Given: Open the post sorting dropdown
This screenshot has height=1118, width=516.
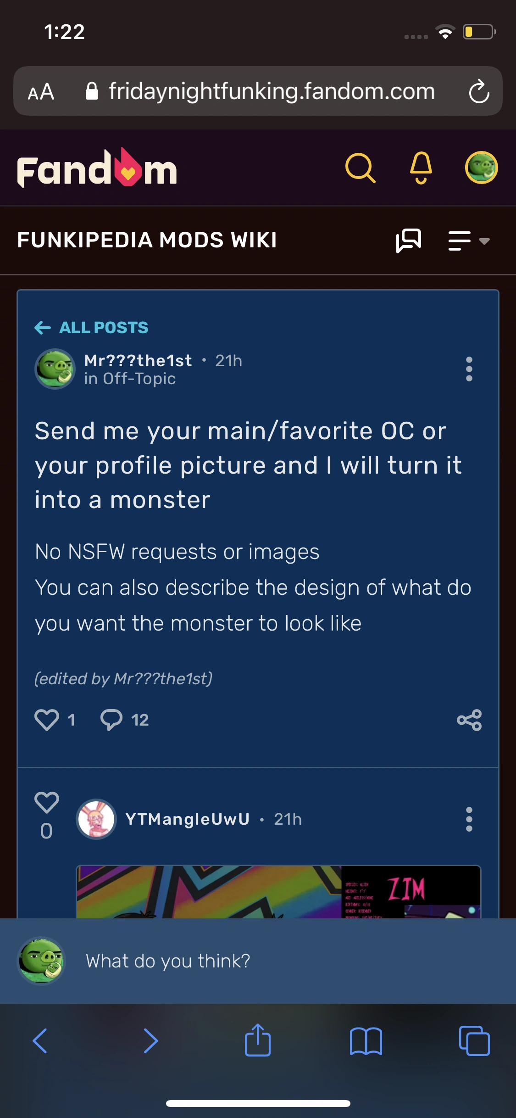Looking at the screenshot, I should pos(467,240).
